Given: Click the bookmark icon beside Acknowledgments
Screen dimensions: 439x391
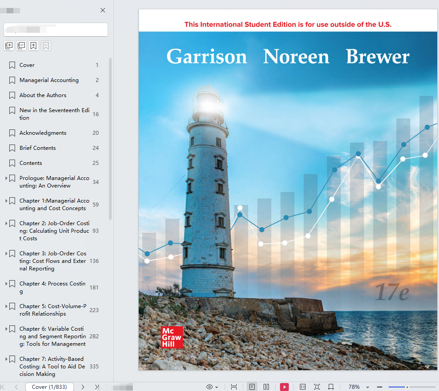Looking at the screenshot, I should click(12, 133).
